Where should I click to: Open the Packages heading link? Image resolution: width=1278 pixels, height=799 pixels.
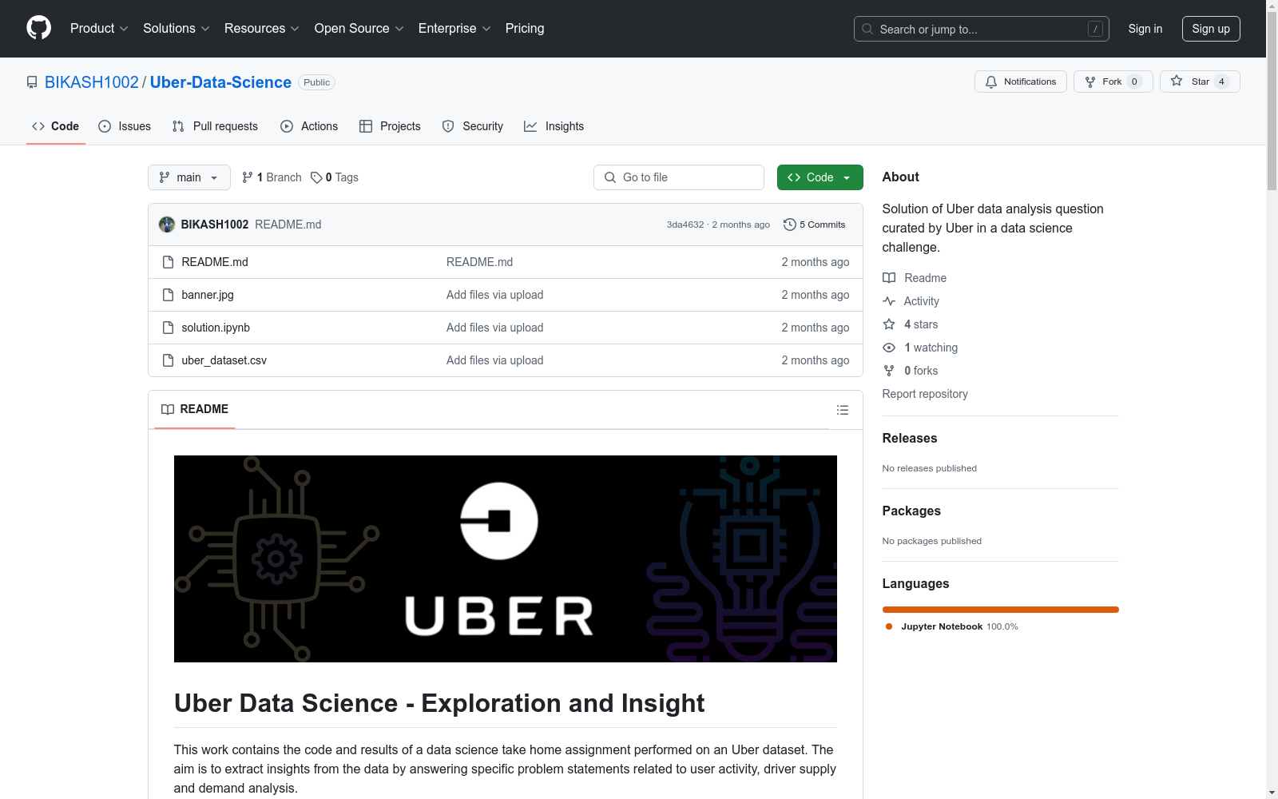click(x=911, y=511)
